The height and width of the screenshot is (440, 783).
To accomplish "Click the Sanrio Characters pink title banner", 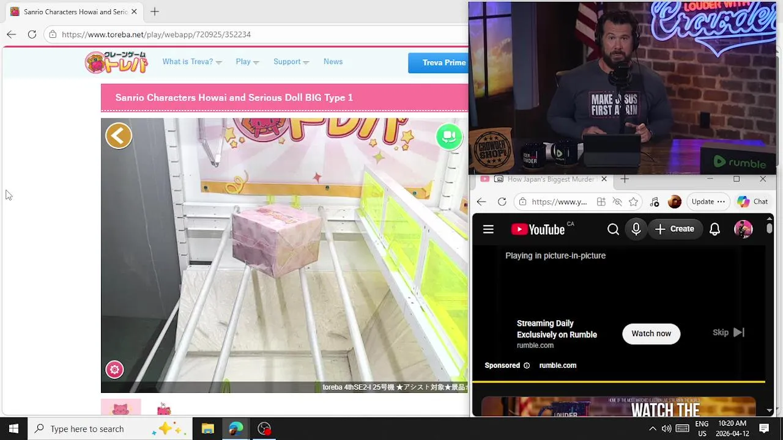I will coord(284,98).
